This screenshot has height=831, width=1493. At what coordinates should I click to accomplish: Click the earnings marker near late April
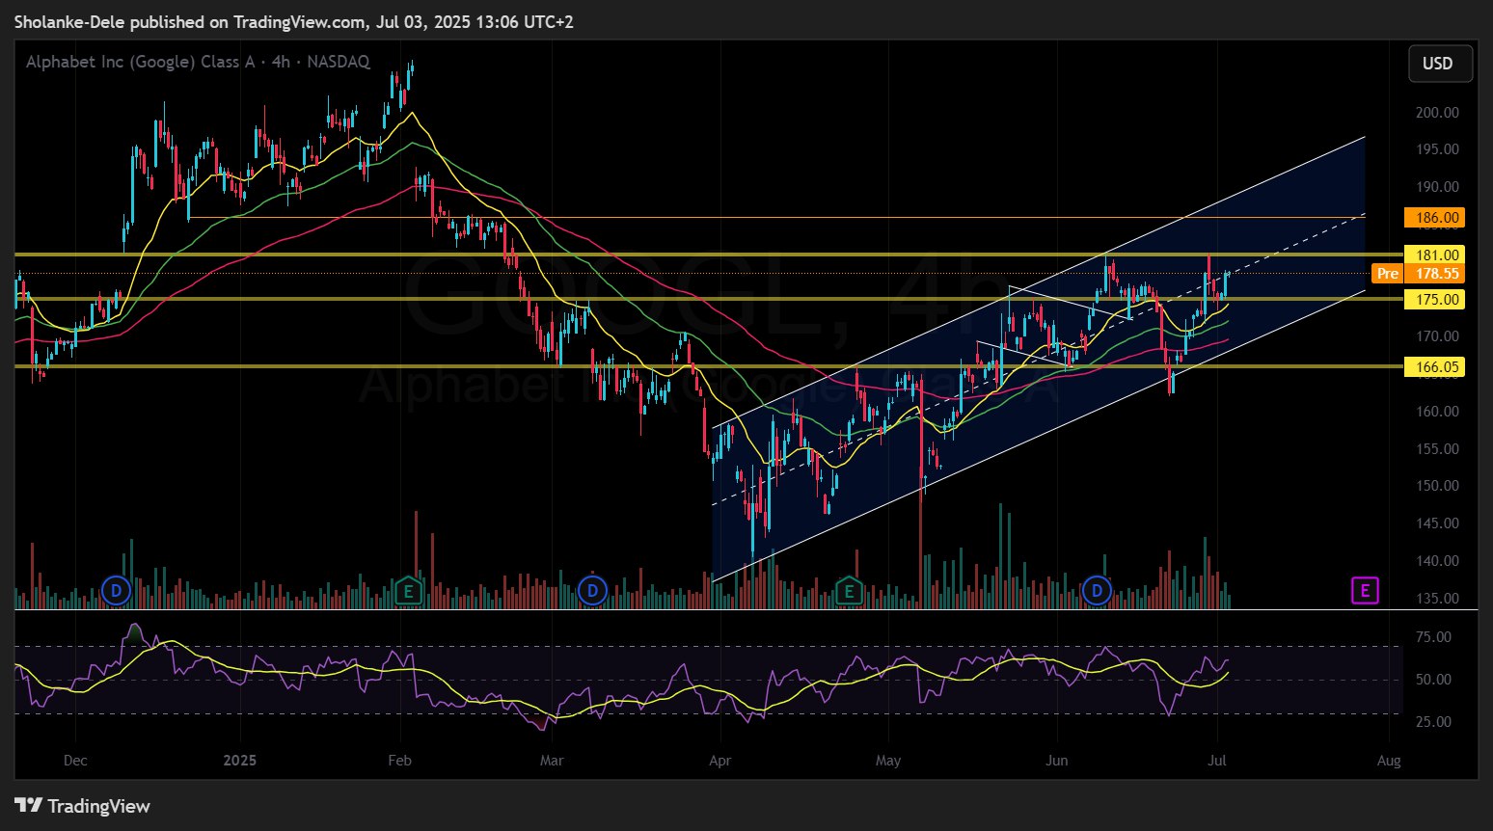(849, 590)
